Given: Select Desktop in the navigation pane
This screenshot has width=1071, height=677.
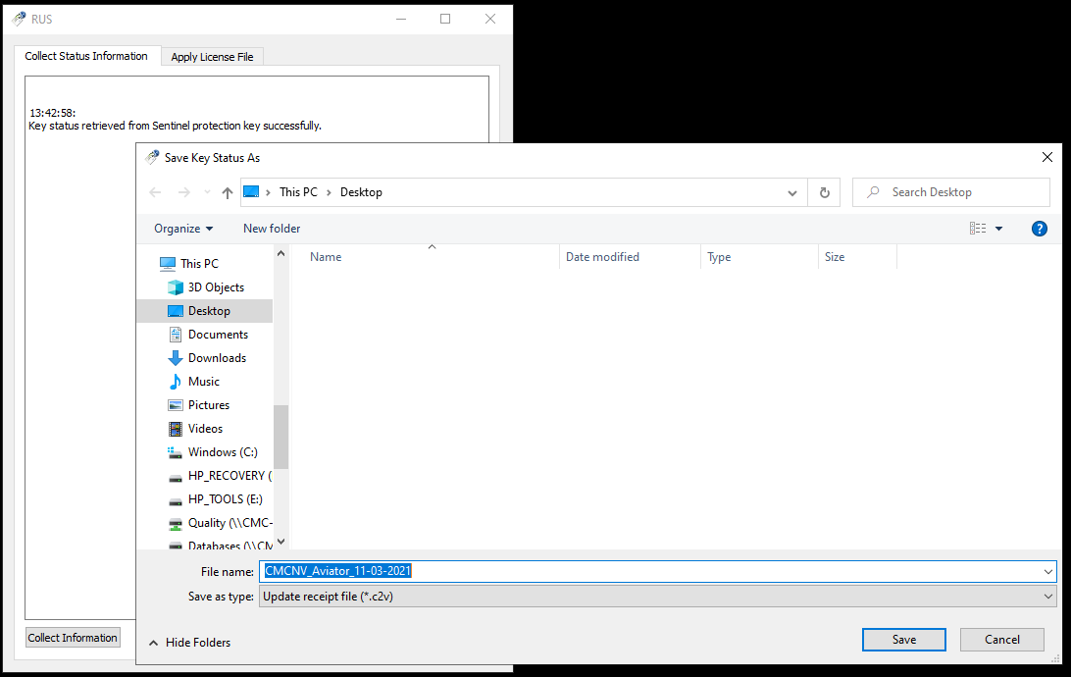Looking at the screenshot, I should coord(209,311).
